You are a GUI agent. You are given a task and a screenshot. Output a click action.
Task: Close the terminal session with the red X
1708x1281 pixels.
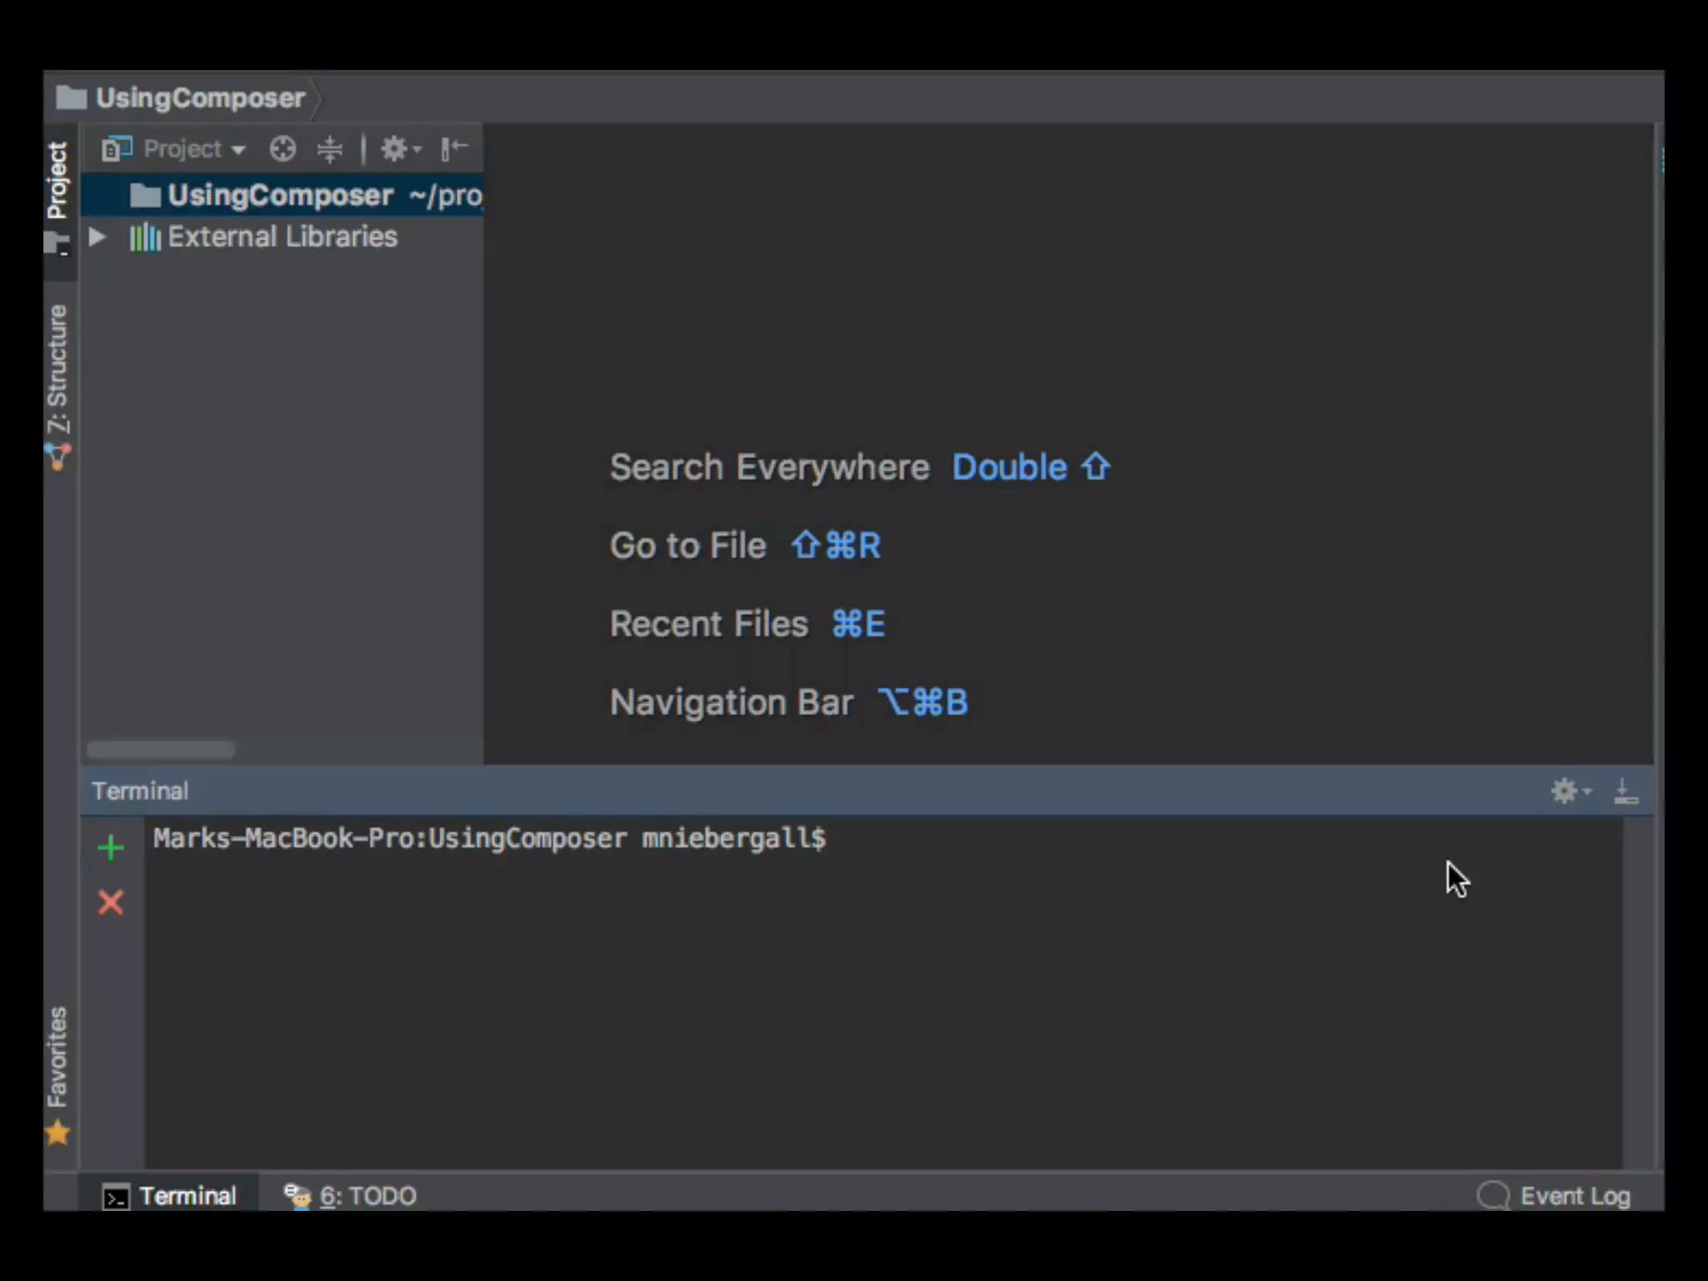[x=110, y=902]
